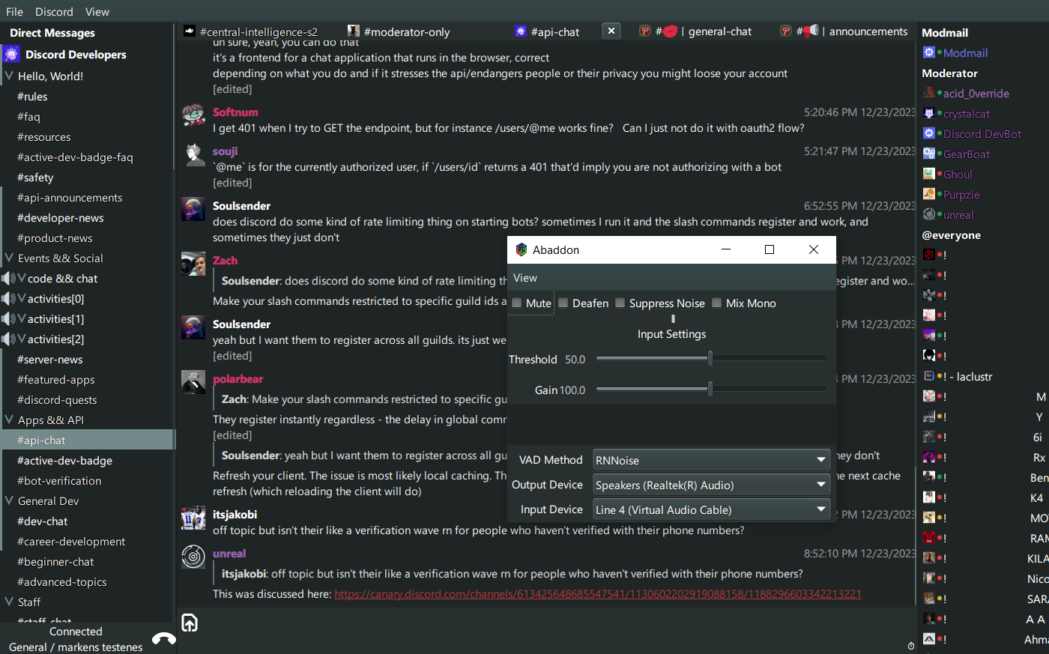Click the speaker icon beside activities[1]
Screen dimensions: 1049x654
pos(8,319)
